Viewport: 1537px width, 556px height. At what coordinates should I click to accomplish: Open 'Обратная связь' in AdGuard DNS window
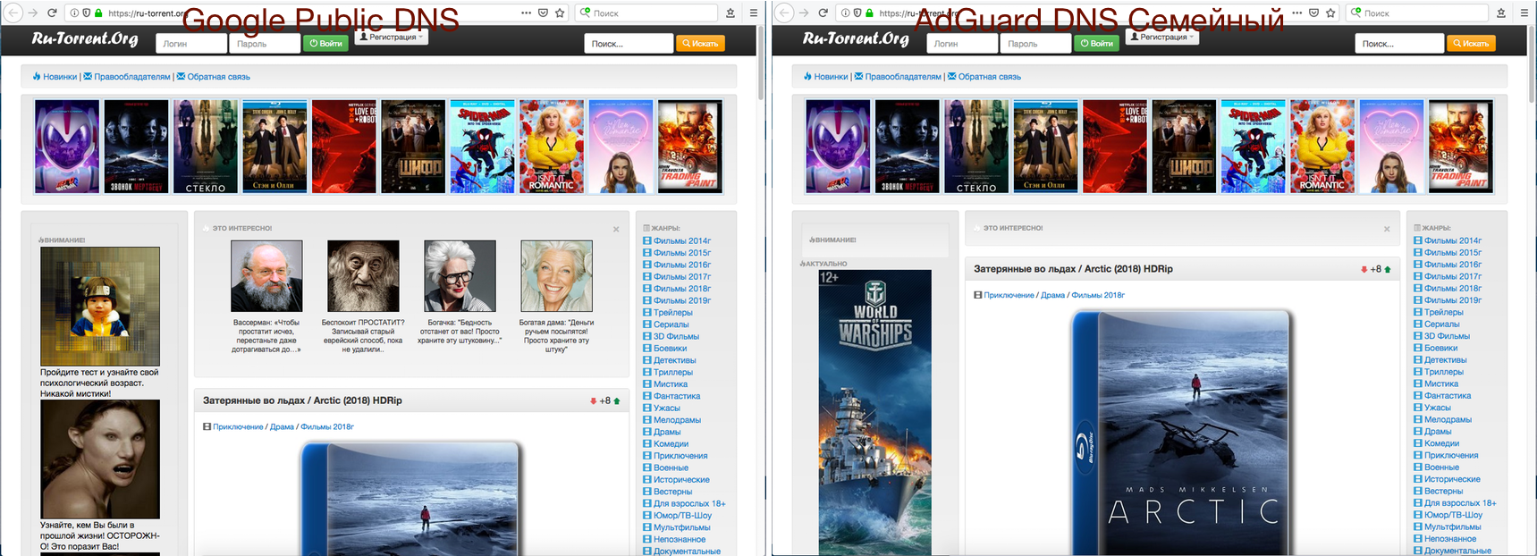989,77
